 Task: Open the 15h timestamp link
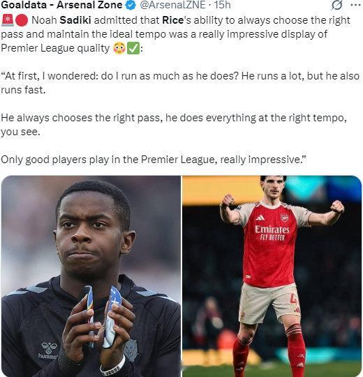pyautogui.click(x=222, y=5)
